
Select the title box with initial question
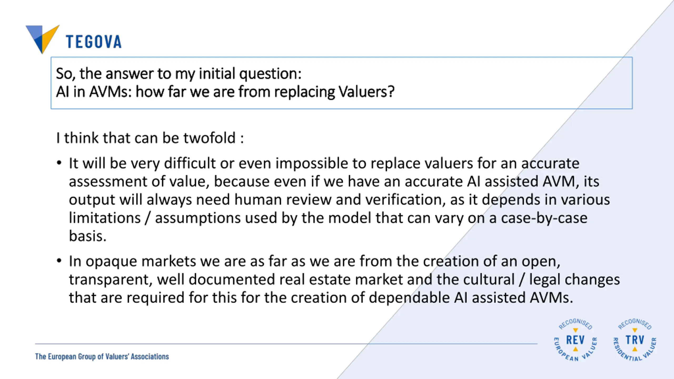click(x=341, y=83)
